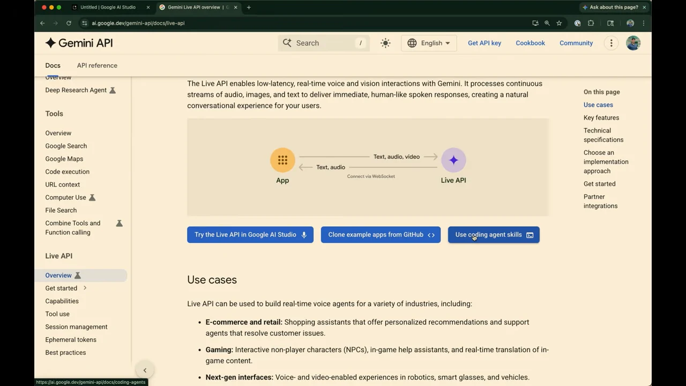Click the address bar URL
686x386 pixels.
138,23
